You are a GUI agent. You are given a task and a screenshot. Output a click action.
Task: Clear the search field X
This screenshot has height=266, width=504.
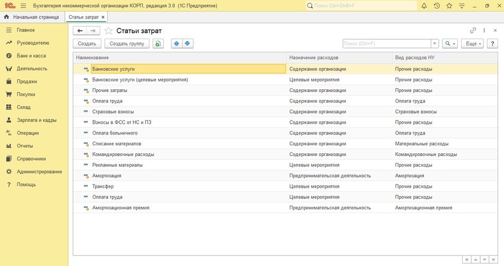point(435,43)
